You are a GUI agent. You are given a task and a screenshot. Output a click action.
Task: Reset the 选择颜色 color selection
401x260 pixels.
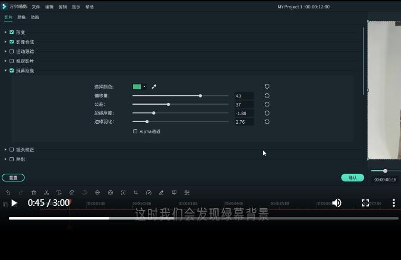click(x=267, y=86)
